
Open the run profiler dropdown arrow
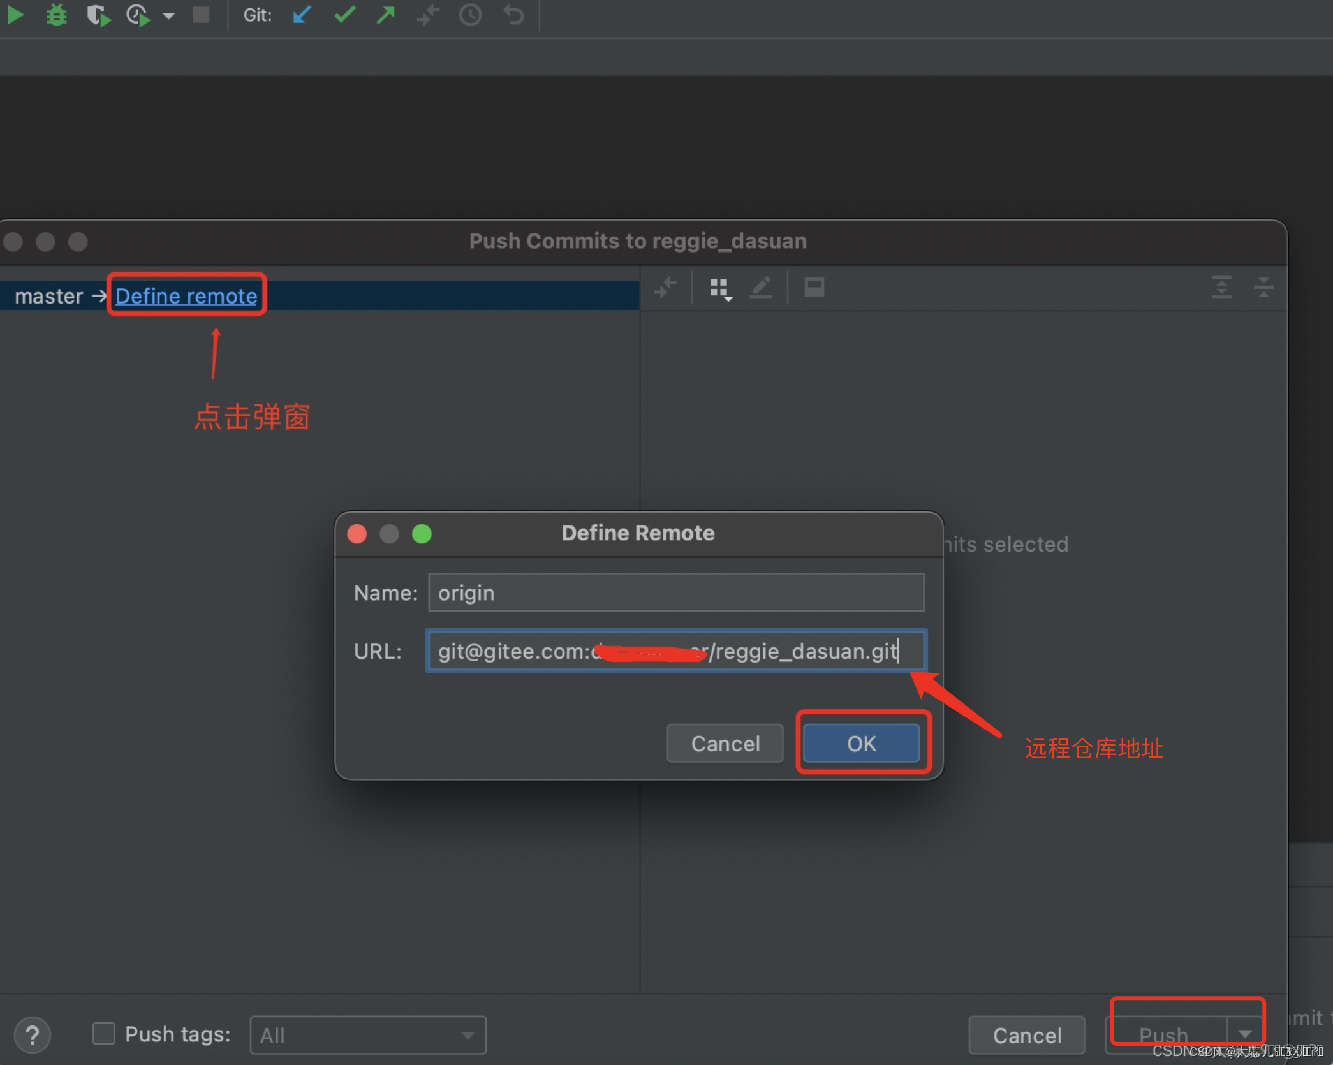coord(168,15)
